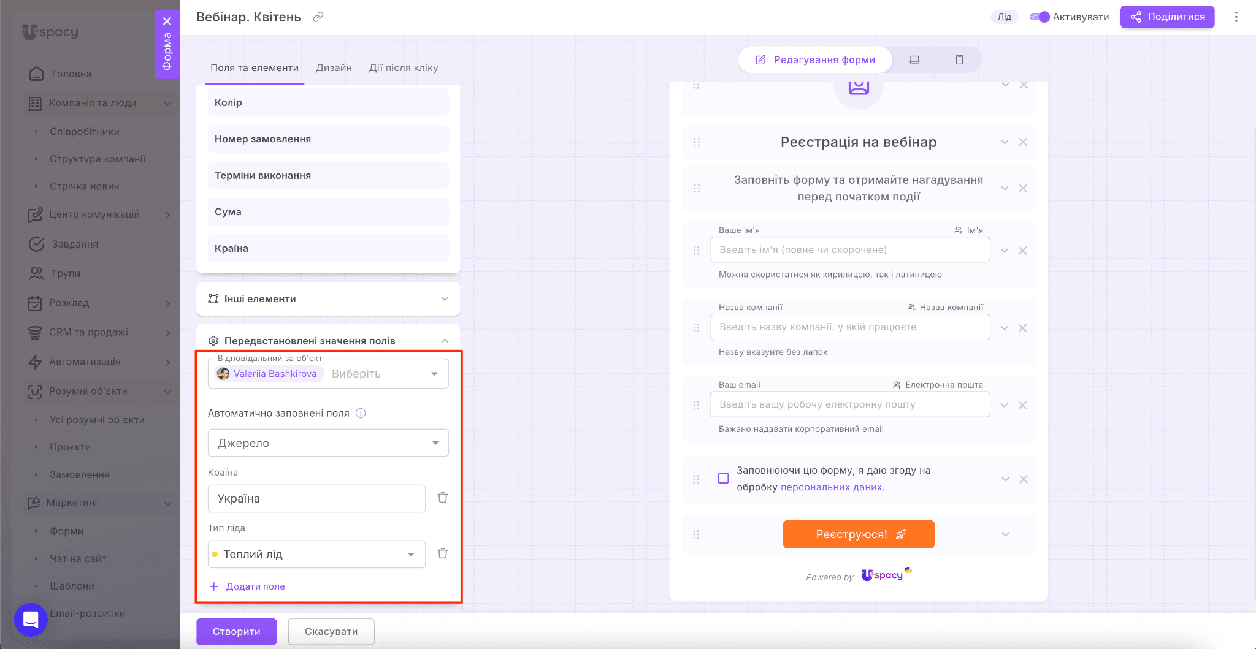The height and width of the screenshot is (649, 1256).
Task: Click the Створити button
Action: point(236,631)
